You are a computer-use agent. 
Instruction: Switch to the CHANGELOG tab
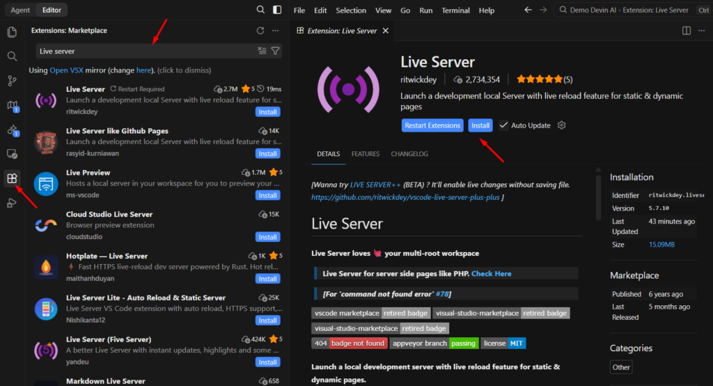pyautogui.click(x=409, y=154)
